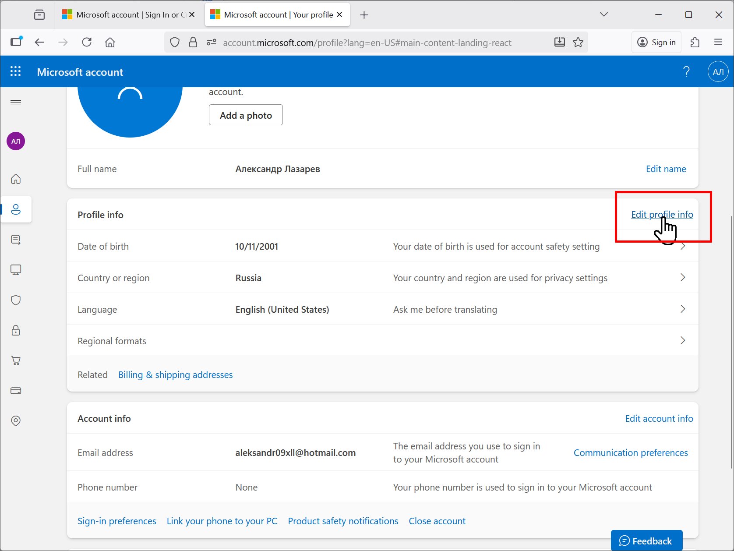Image resolution: width=734 pixels, height=551 pixels.
Task: Click Edit profile info link
Action: [662, 215]
